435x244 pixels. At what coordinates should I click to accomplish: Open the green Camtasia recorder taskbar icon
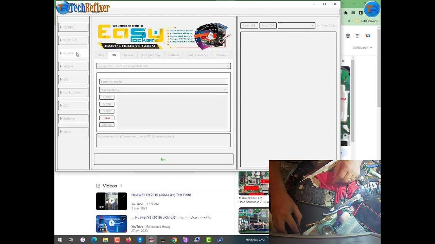[x=209, y=240]
